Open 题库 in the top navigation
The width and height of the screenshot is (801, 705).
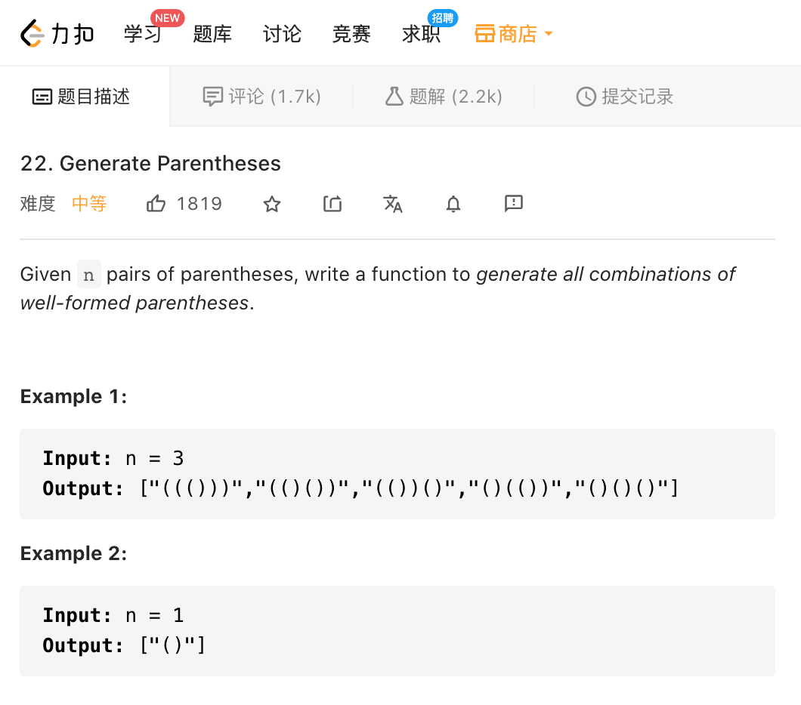tap(212, 34)
